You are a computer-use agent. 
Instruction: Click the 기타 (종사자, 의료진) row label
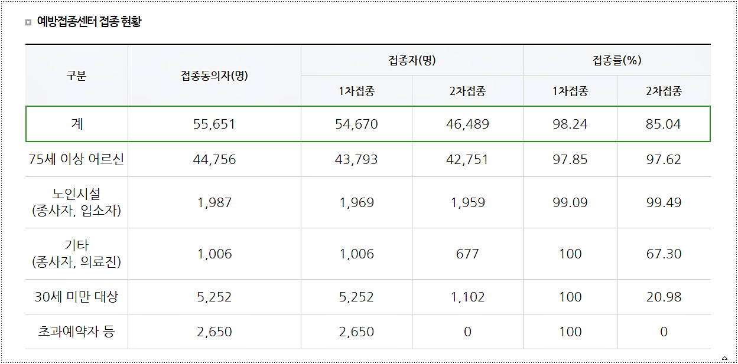click(x=76, y=254)
